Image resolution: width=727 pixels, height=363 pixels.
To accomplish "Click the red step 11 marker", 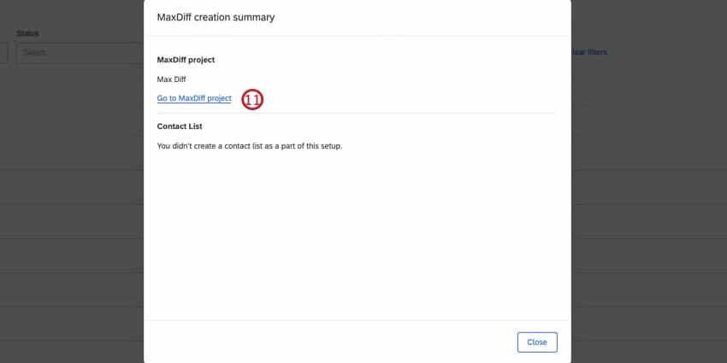I will [x=251, y=99].
